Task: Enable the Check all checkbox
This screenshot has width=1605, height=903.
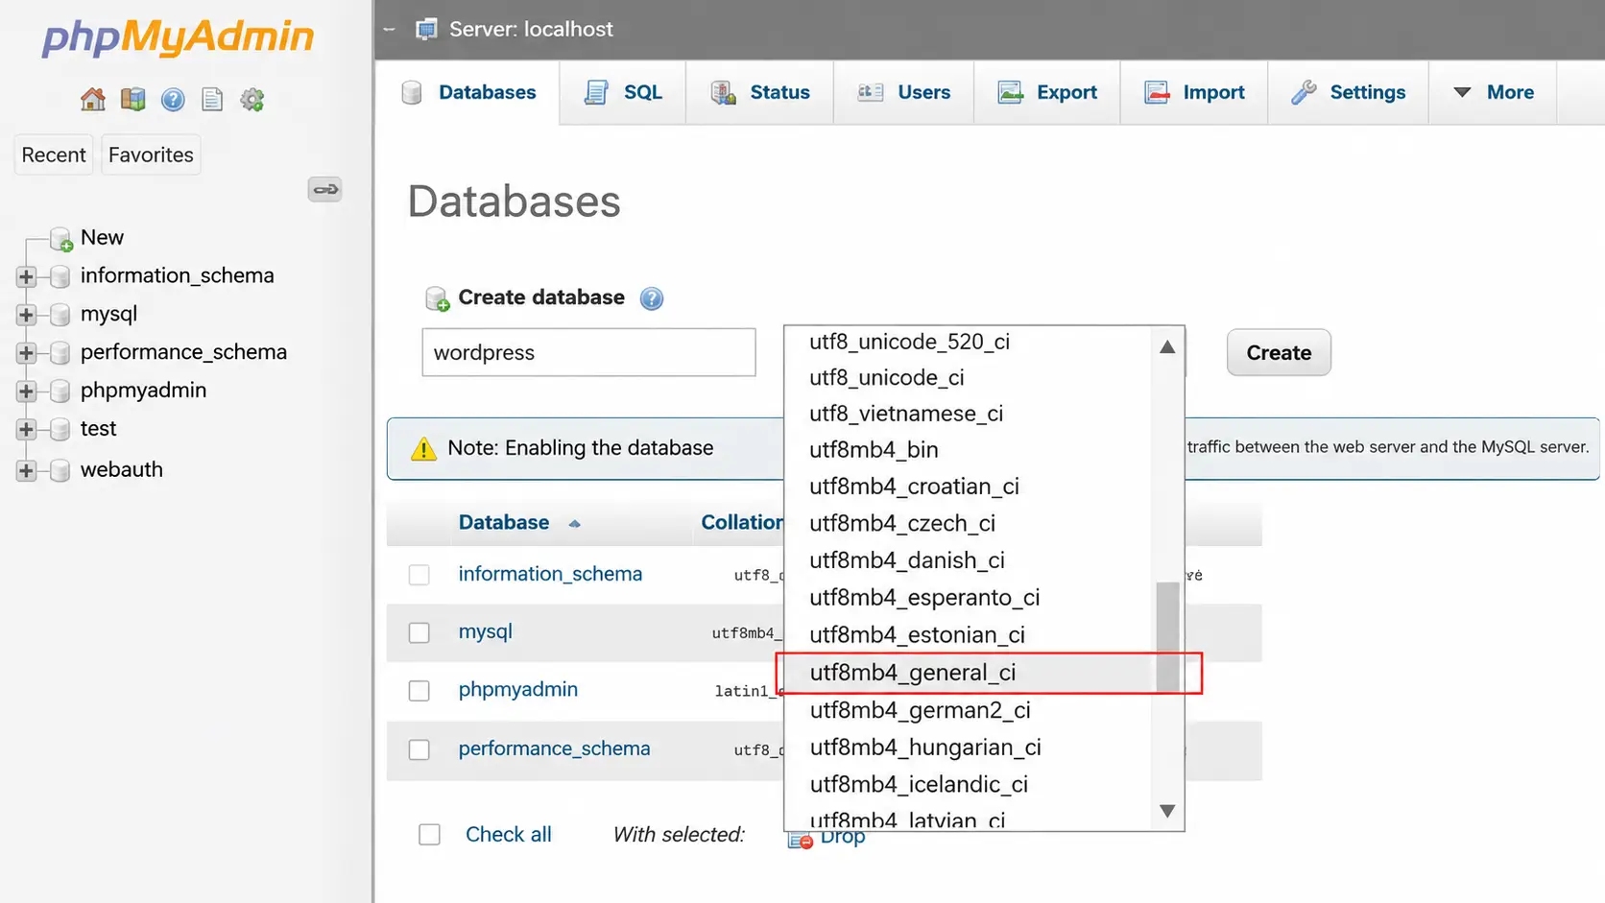Action: click(x=429, y=835)
